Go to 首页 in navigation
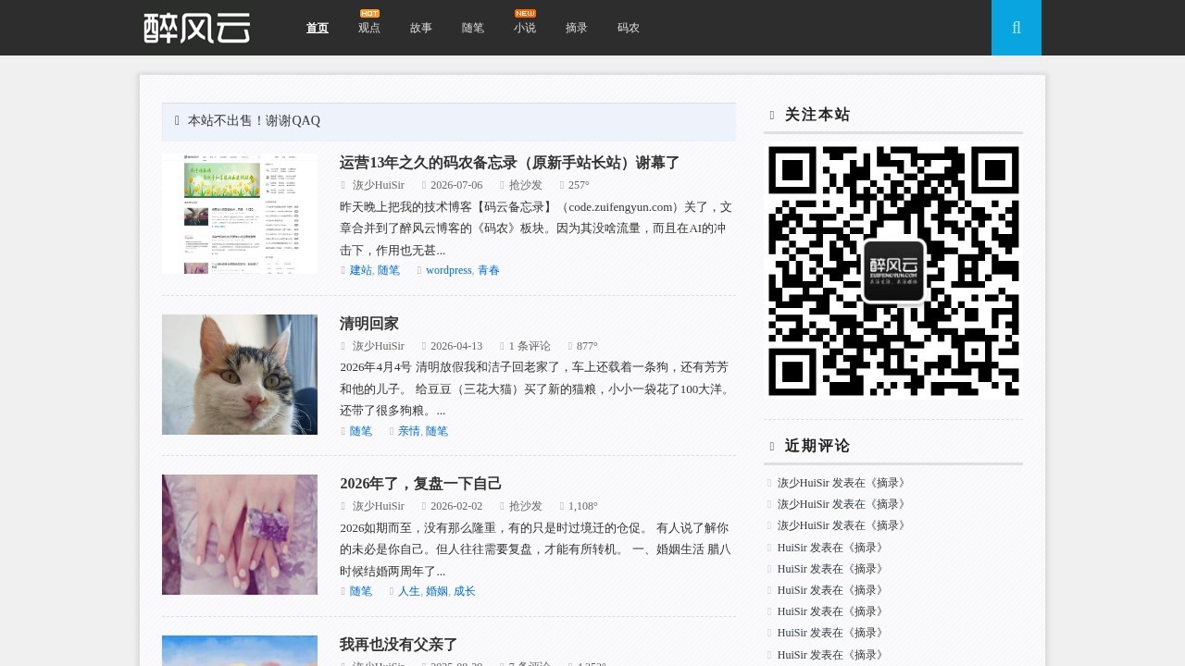The width and height of the screenshot is (1185, 666). pyautogui.click(x=318, y=28)
